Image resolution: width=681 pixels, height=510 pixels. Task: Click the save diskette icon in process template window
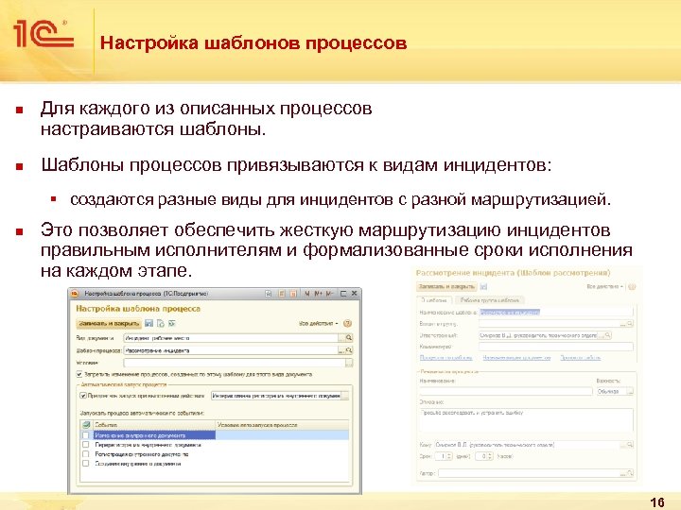(x=149, y=323)
